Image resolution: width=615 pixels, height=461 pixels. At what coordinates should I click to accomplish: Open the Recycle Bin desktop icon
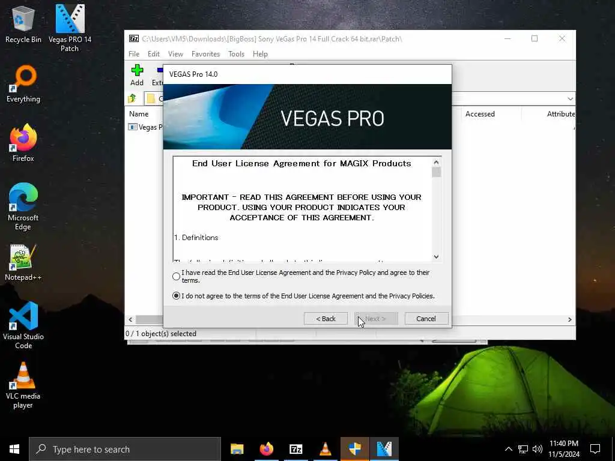pos(23,24)
